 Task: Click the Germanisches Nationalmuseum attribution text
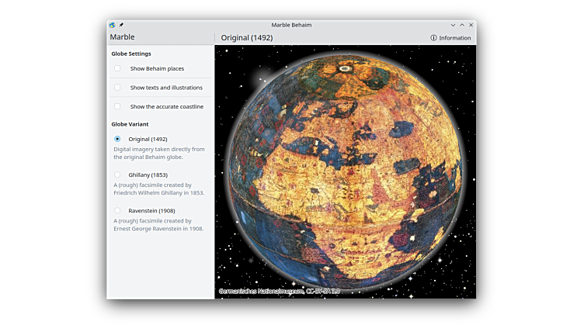point(279,292)
